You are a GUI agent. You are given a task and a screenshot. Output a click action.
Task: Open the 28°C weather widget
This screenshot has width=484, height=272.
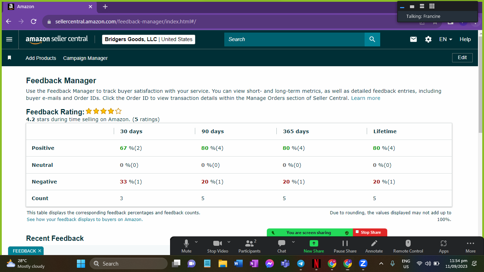coord(26,263)
